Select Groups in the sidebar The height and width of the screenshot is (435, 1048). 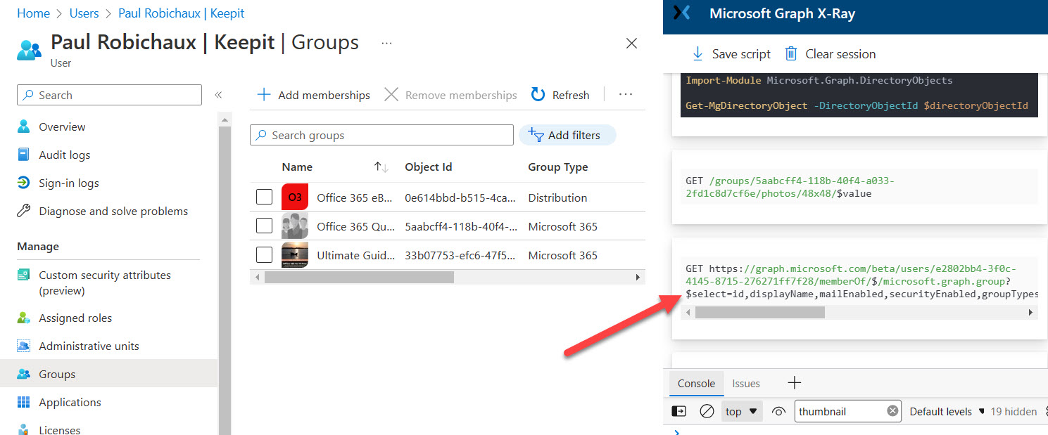click(x=57, y=375)
